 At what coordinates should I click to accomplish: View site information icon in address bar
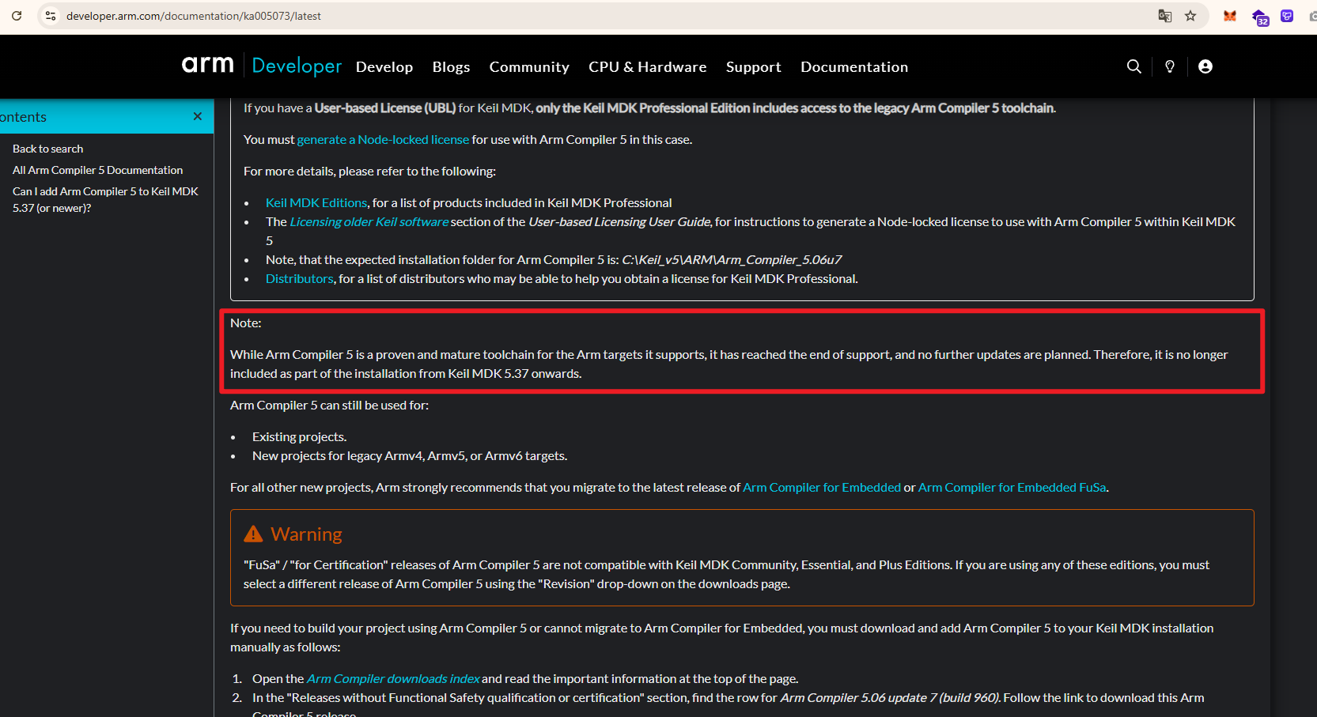click(x=51, y=16)
